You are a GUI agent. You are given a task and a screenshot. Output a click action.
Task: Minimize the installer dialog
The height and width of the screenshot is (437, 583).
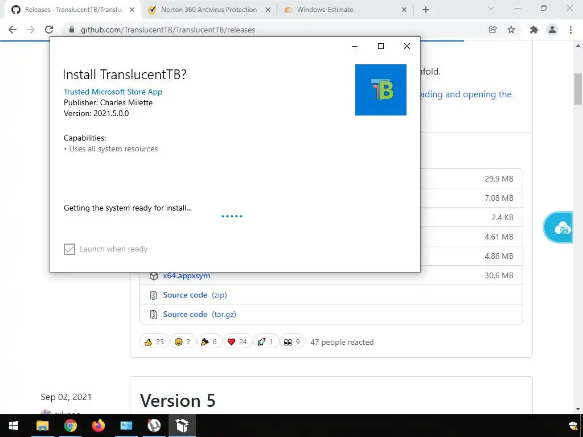click(x=355, y=46)
